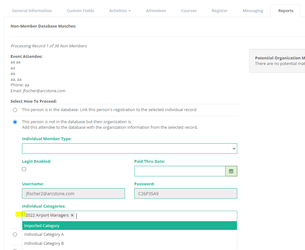This screenshot has width=305, height=250.
Task: Open the Messaging tab
Action: (253, 11)
